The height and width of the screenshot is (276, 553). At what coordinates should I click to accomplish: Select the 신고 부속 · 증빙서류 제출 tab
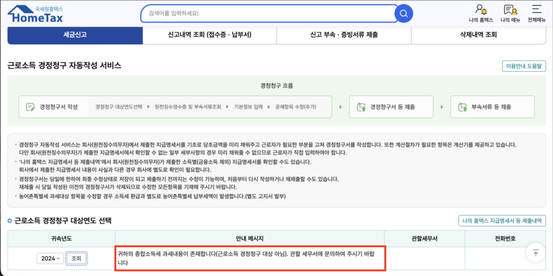[x=343, y=34]
